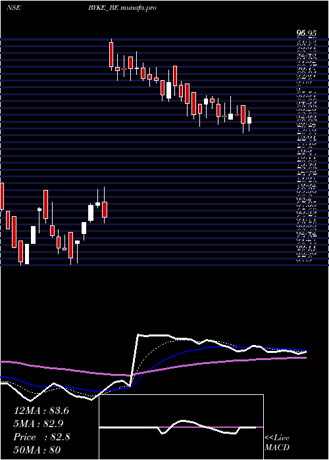Click the last white candlestick on the right
Screen dimensions: 329x460
click(x=249, y=120)
